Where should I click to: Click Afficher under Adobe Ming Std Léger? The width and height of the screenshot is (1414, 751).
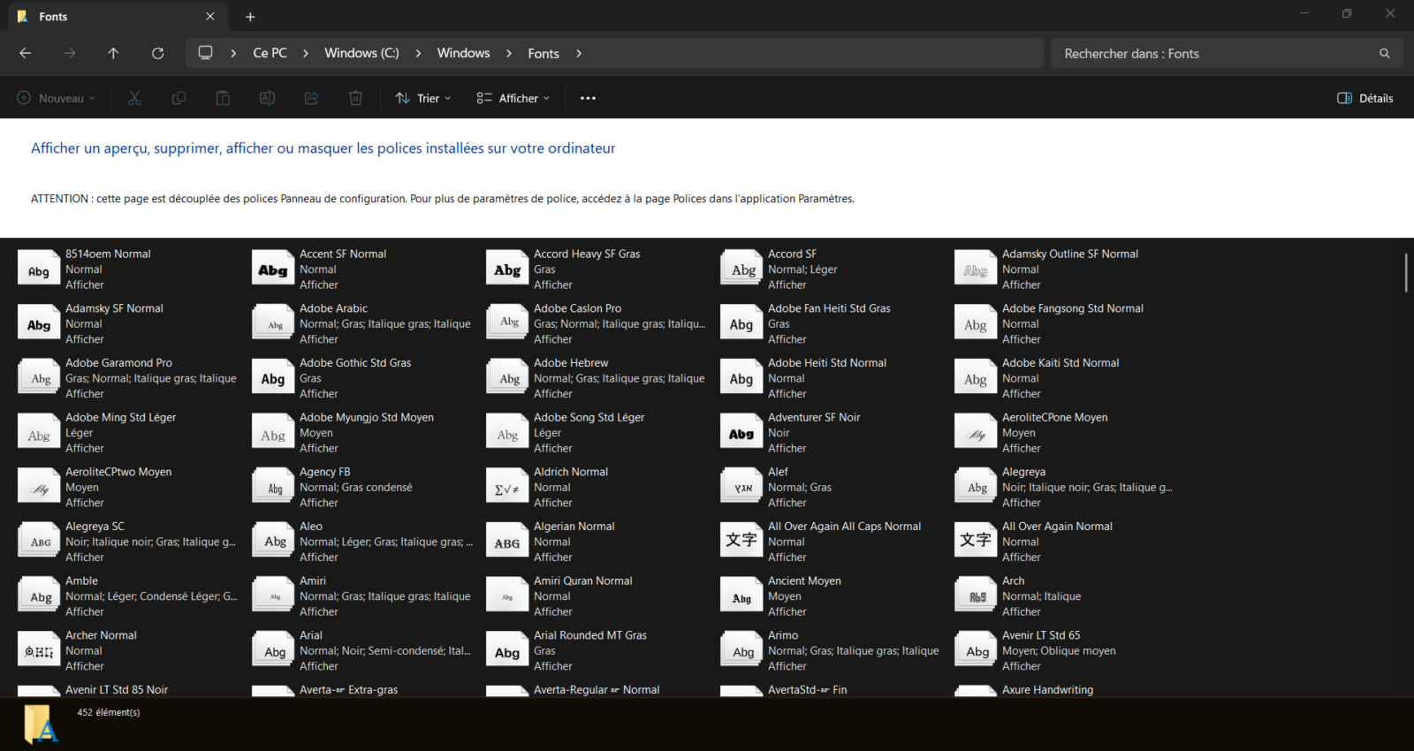[85, 448]
